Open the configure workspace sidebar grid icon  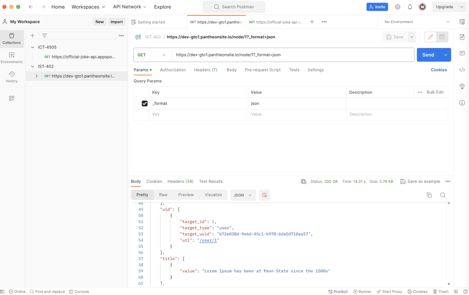(12, 98)
